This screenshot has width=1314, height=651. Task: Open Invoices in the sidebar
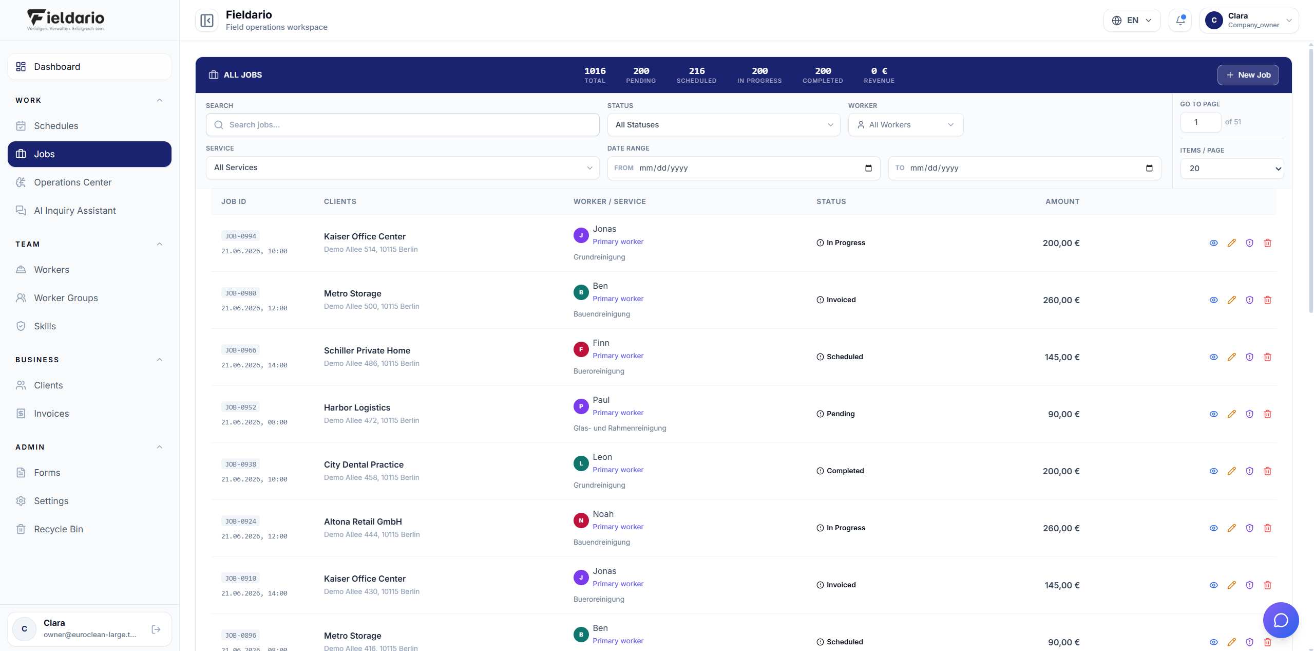[x=89, y=414]
